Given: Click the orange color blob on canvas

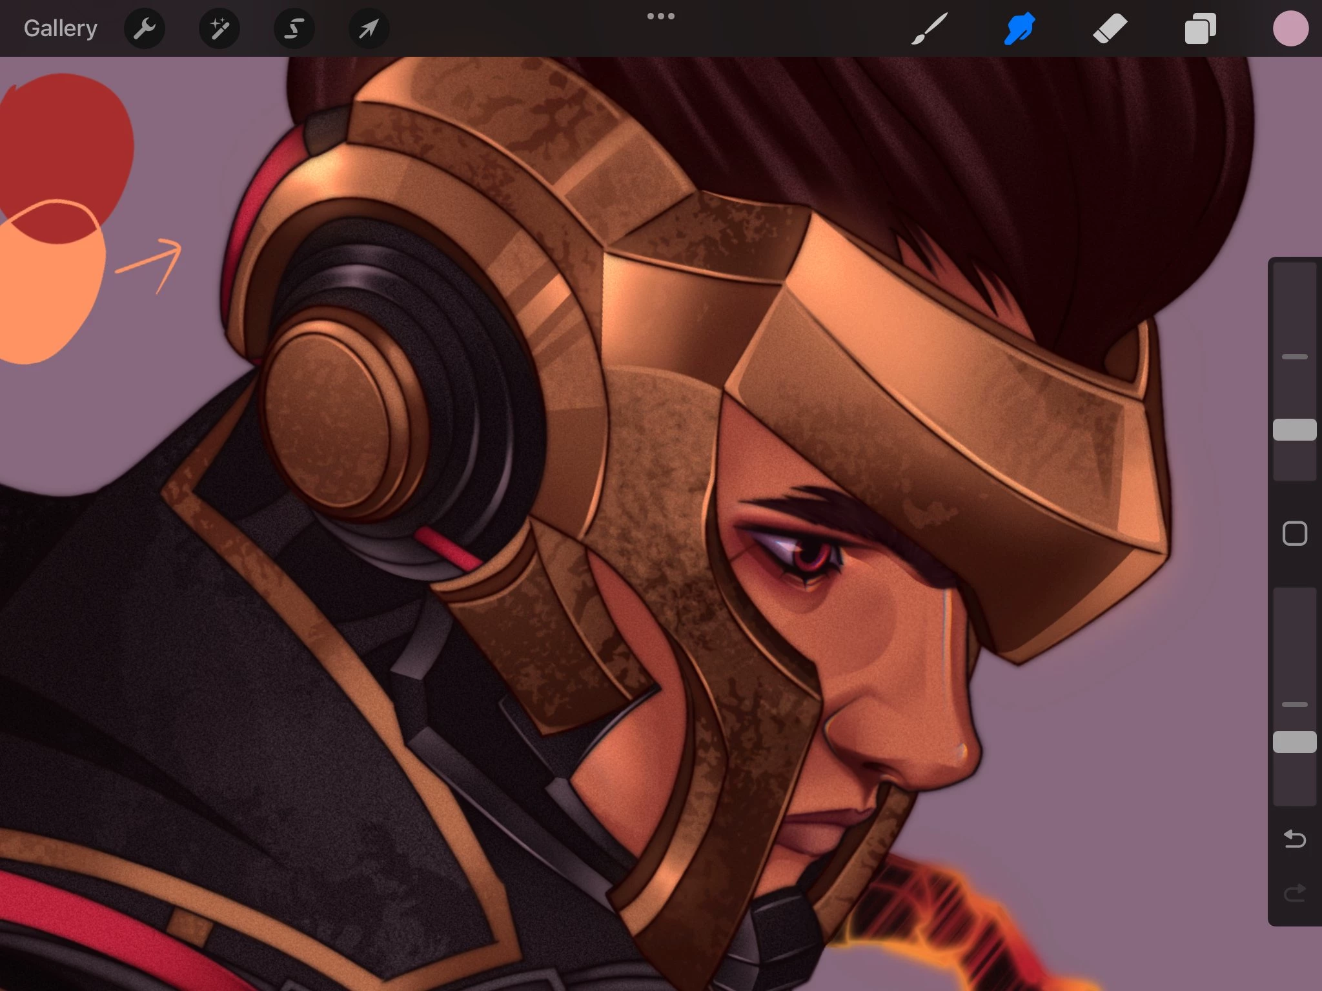Looking at the screenshot, I should coord(45,297).
